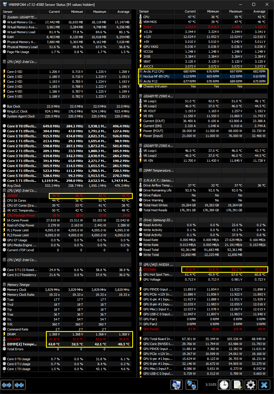
Task: Select the Memory Timings group header
Action: (67, 285)
